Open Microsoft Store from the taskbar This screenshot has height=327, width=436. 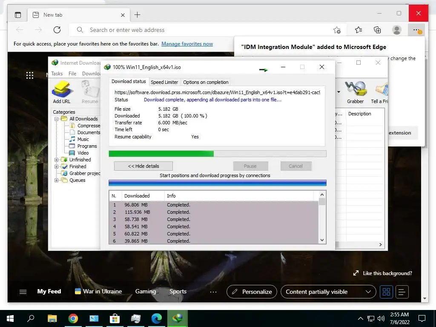pos(115,318)
